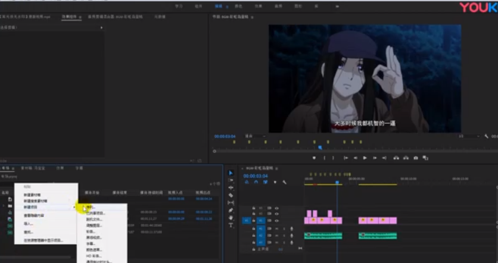498x263 pixels.
Task: Toggle lock on V1 track
Action: [x=254, y=221]
